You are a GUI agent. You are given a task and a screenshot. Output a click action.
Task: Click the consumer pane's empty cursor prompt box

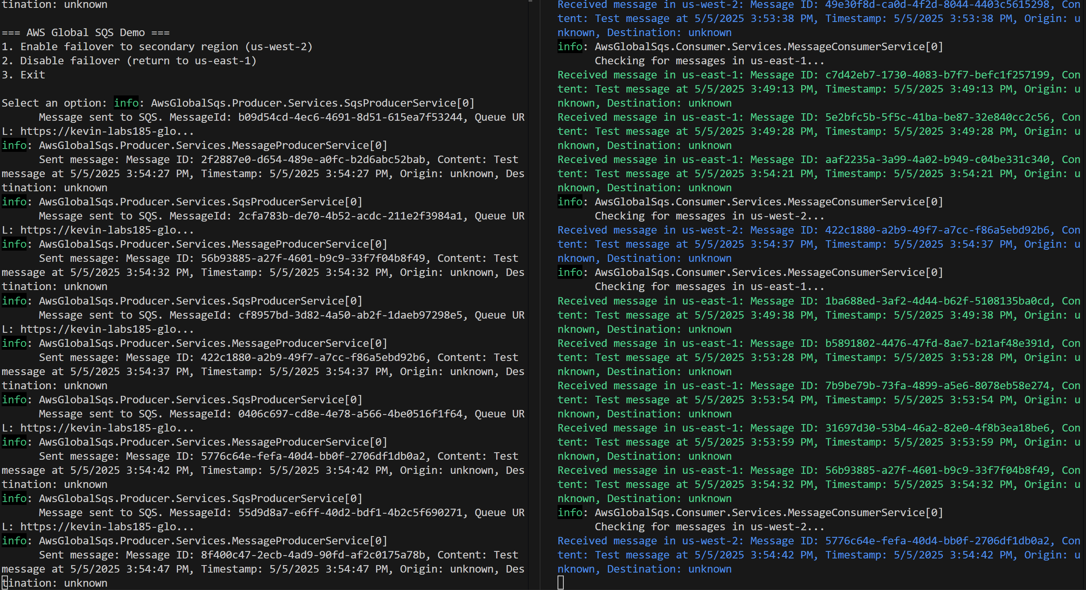[x=560, y=583]
